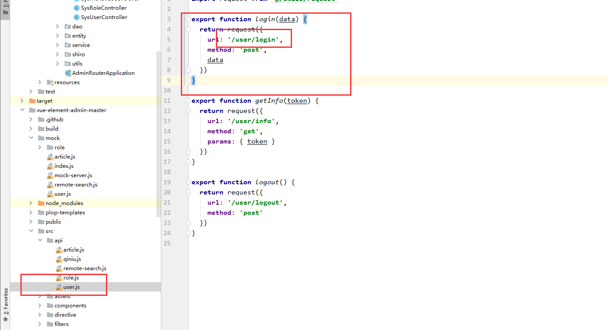The image size is (608, 330).
Task: Collapse the mock folder
Action: 31,138
